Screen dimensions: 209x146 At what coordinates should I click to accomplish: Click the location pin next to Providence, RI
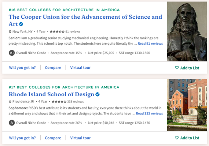(10, 102)
